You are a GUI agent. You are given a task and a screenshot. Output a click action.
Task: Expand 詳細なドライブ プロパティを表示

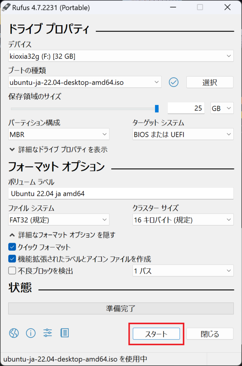click(x=58, y=149)
